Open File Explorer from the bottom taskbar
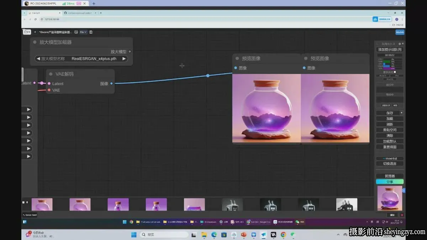Screen dimensions: 427x240 coord(204,235)
